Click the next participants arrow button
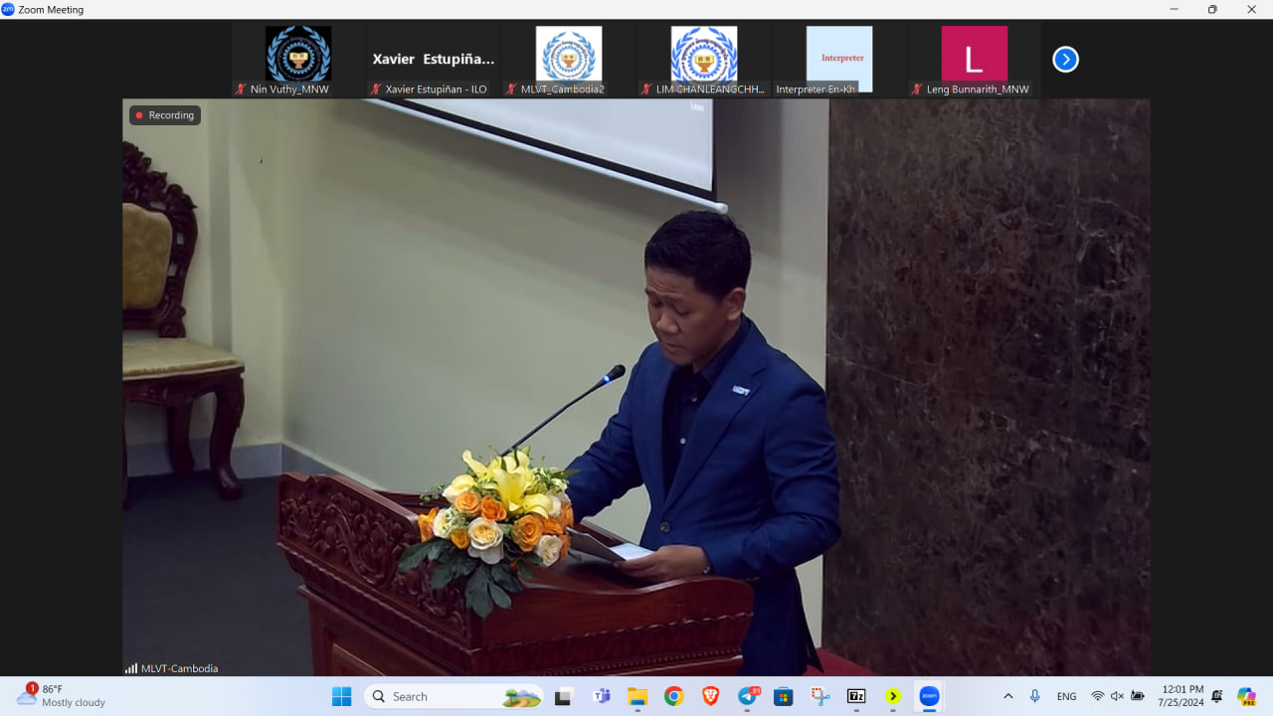 (1065, 60)
